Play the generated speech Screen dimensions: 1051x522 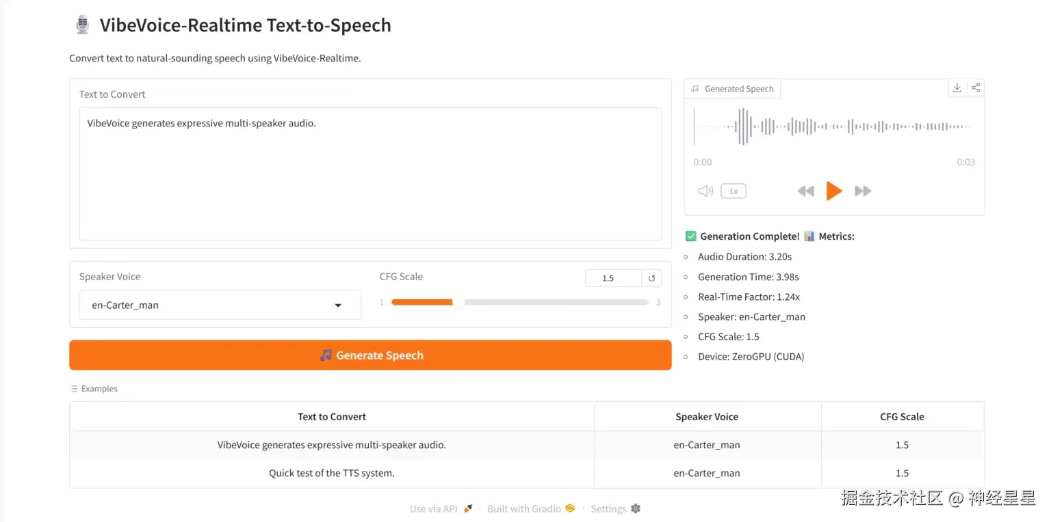[x=833, y=191]
